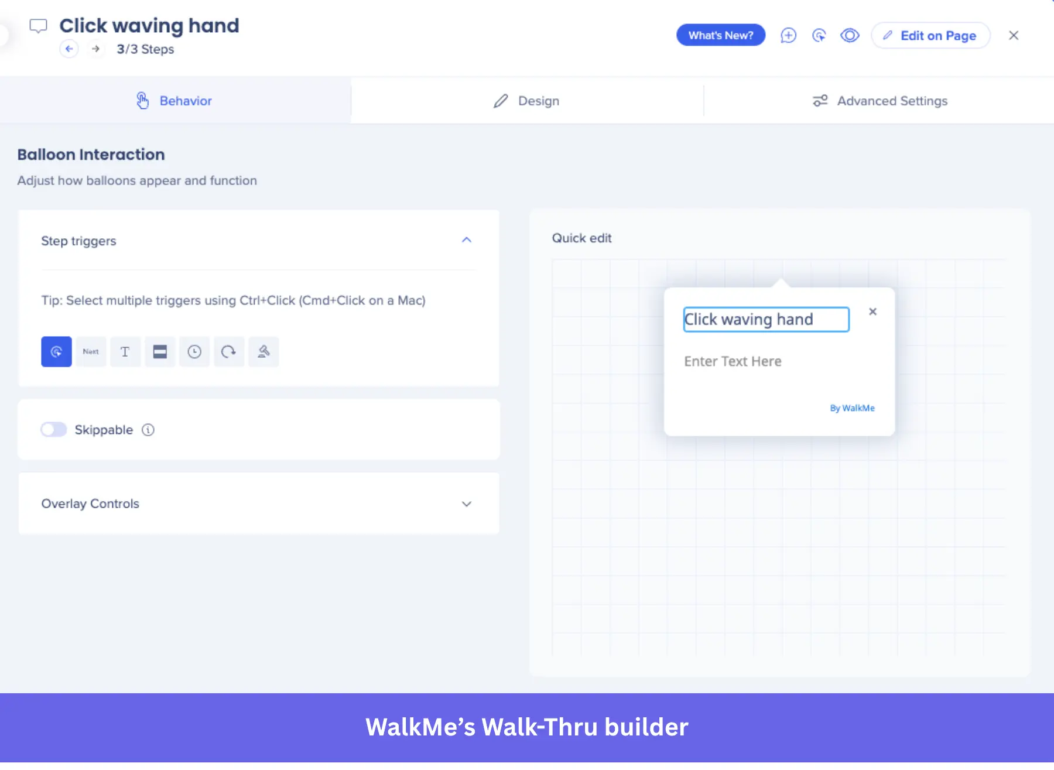Select the Text trigger icon
Image resolution: width=1054 pixels, height=770 pixels.
(x=125, y=351)
